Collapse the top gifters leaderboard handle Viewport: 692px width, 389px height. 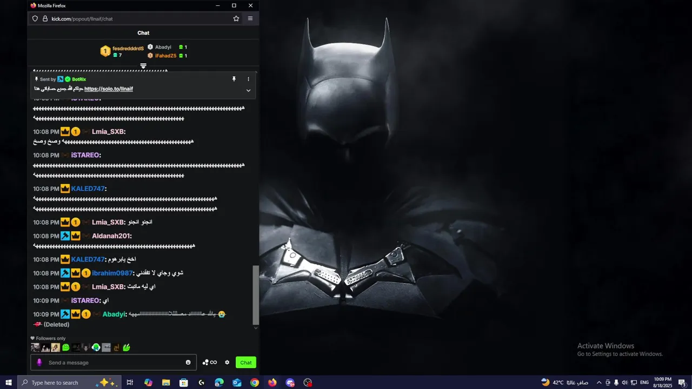(143, 66)
